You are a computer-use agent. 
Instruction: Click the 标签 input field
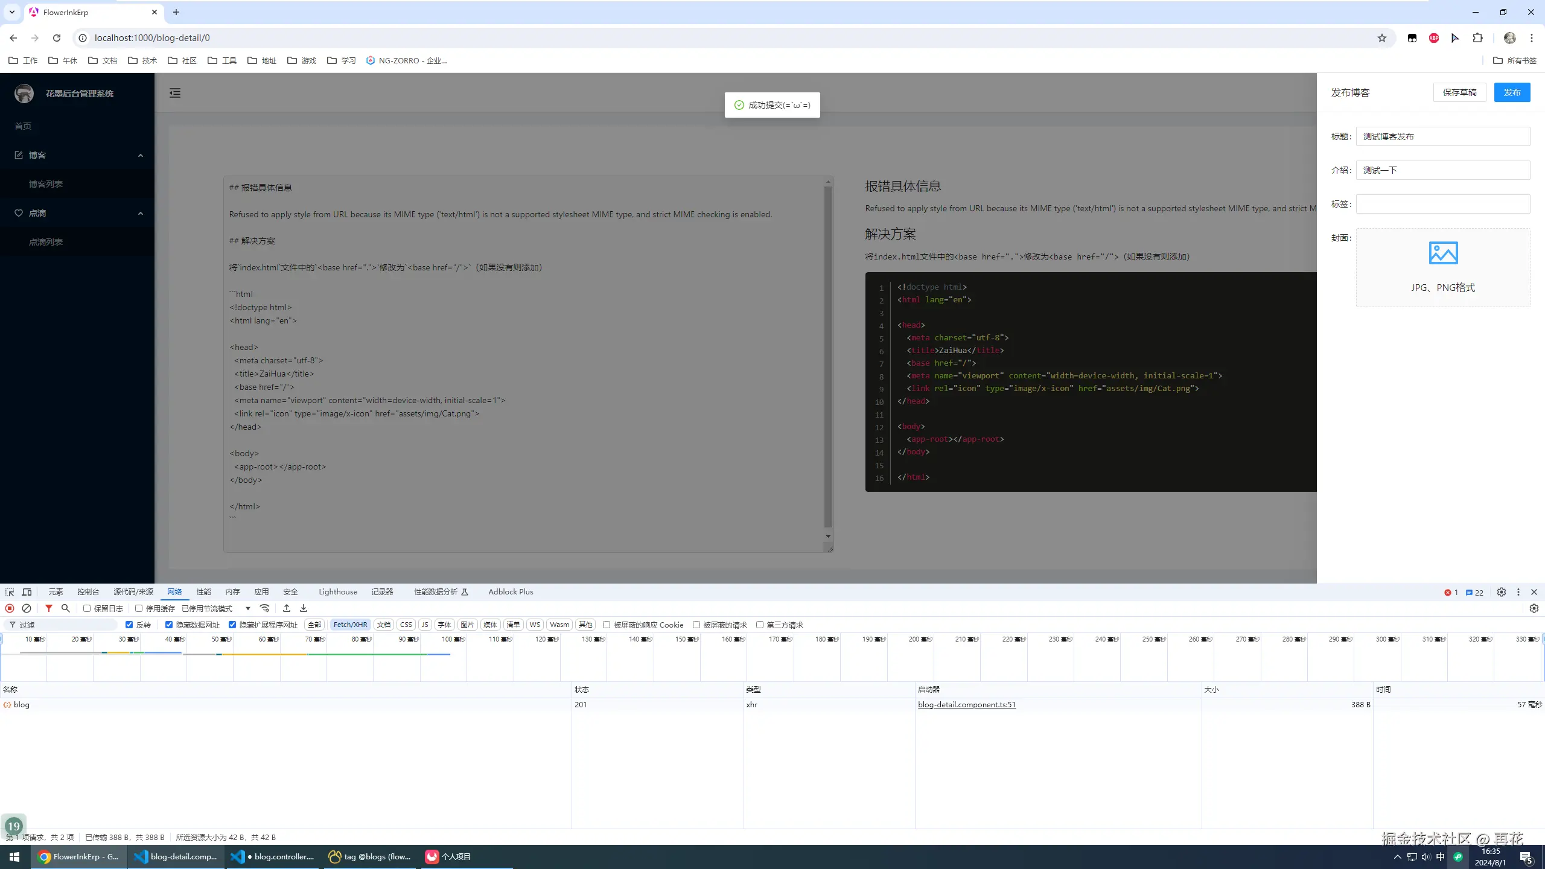coord(1442,204)
